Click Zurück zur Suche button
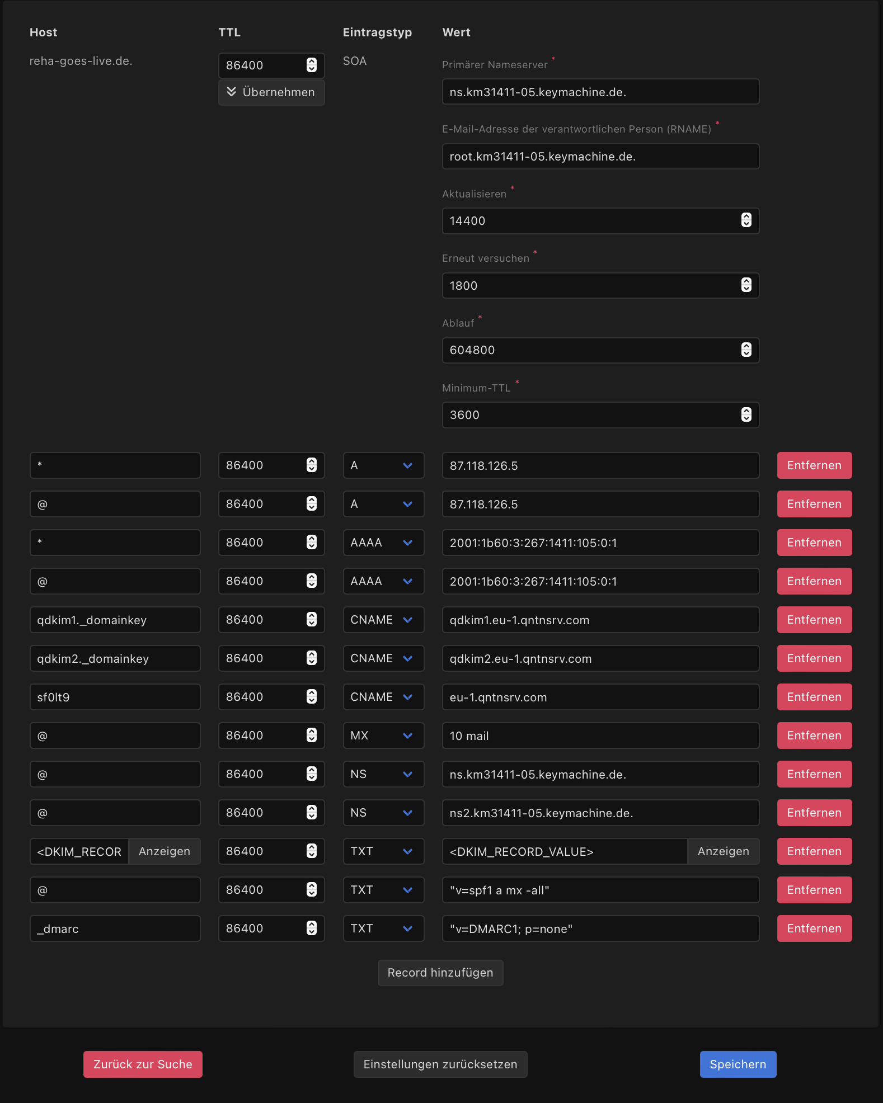Image resolution: width=883 pixels, height=1103 pixels. point(143,1064)
